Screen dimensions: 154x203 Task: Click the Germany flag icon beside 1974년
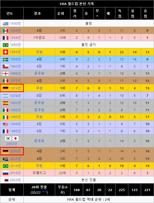click(x=6, y=88)
